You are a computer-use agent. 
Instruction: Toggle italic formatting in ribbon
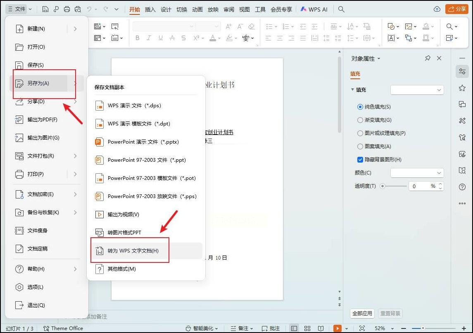coord(149,38)
